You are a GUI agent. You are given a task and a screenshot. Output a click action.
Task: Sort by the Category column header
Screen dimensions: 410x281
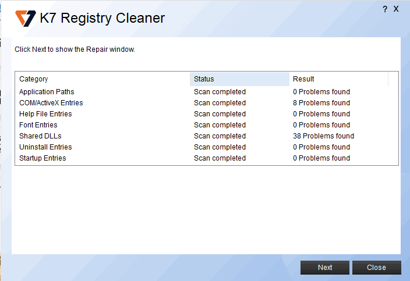click(x=102, y=79)
